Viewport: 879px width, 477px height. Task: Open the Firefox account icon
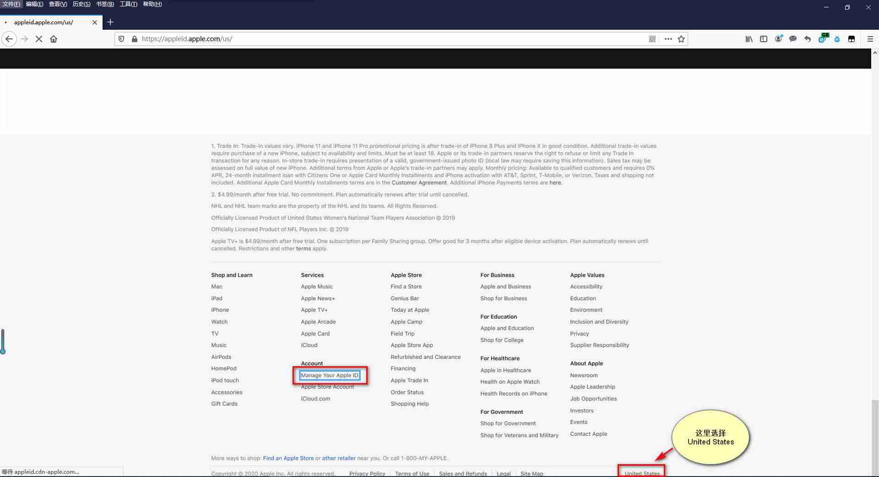coord(778,39)
